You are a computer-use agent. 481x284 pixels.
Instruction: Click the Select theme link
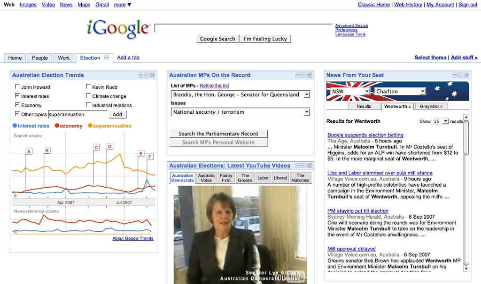[x=430, y=57]
